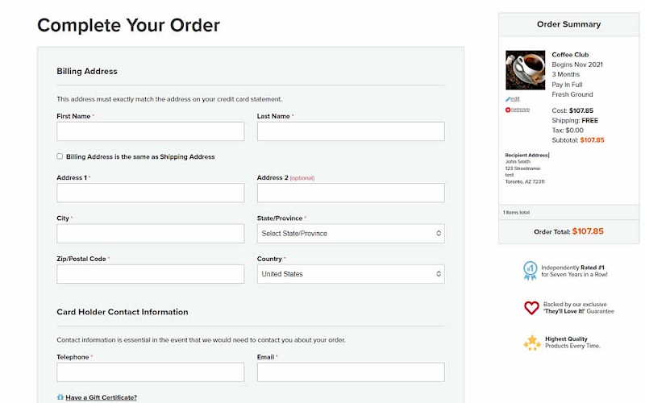The height and width of the screenshot is (403, 645).
Task: Click the gift certificate icon
Action: [x=60, y=397]
